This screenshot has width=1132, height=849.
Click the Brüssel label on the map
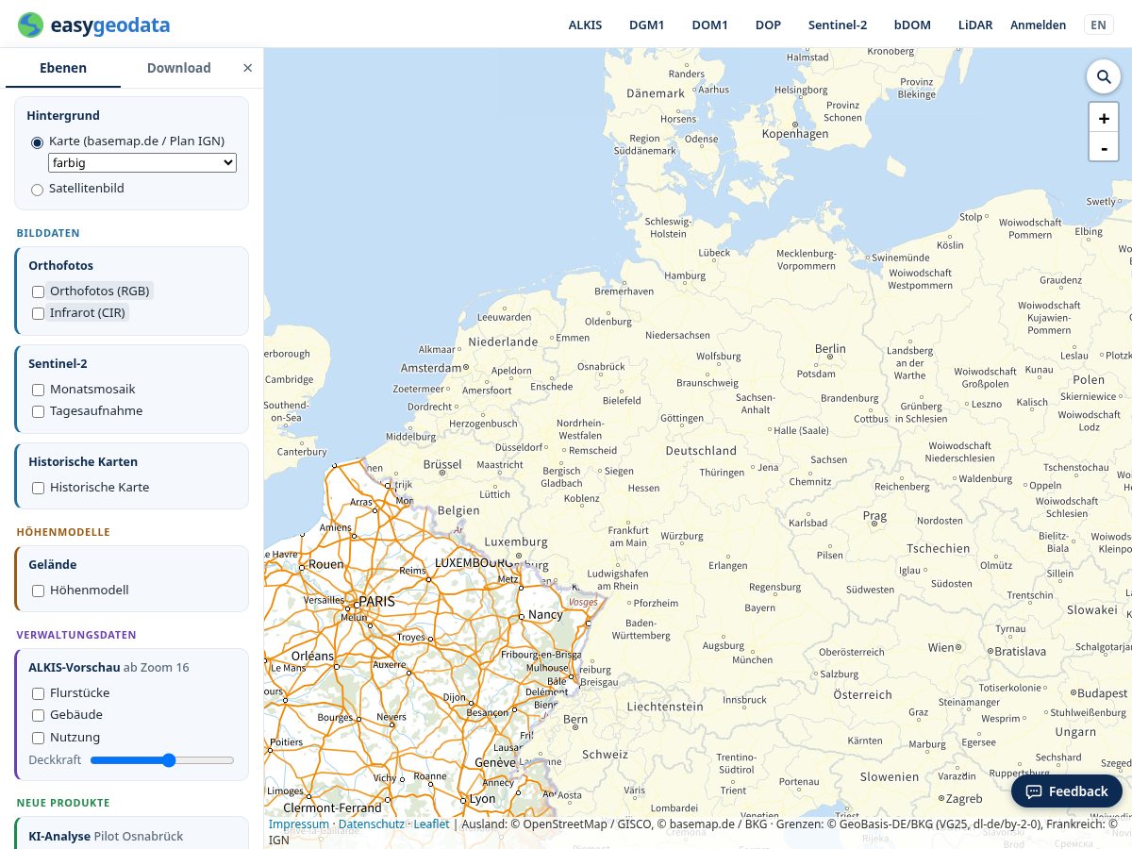click(x=442, y=465)
